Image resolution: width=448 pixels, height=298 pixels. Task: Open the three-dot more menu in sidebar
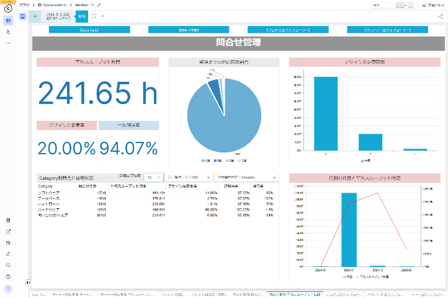pos(8,43)
